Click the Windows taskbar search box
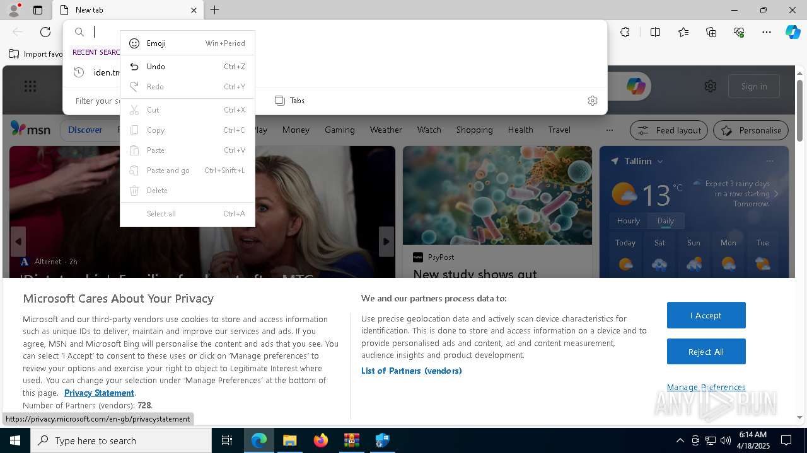 click(x=121, y=440)
